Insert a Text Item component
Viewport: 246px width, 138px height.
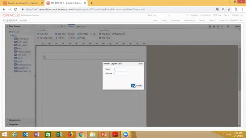click(60, 38)
